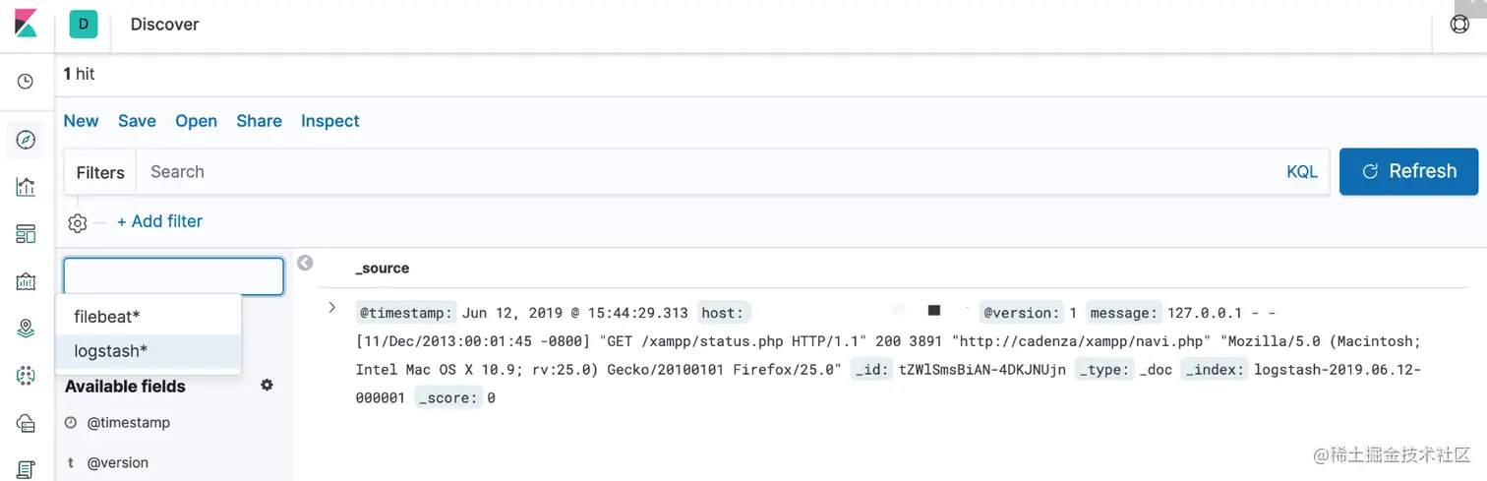Open the Recently viewed clock icon

26,82
